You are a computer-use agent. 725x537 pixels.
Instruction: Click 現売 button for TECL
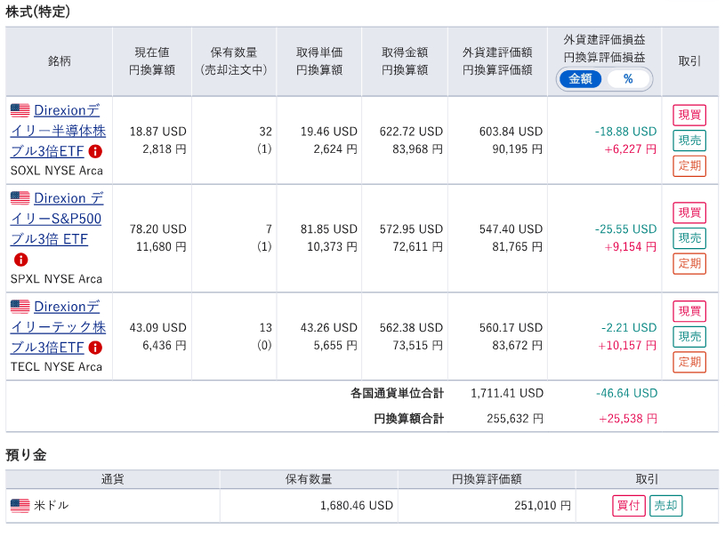pos(689,336)
